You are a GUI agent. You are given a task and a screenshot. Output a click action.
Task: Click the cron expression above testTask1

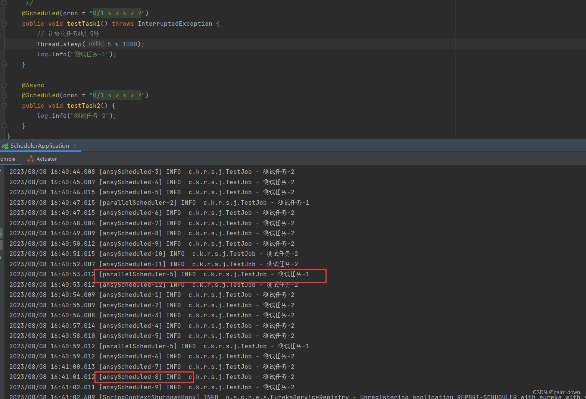(x=117, y=13)
